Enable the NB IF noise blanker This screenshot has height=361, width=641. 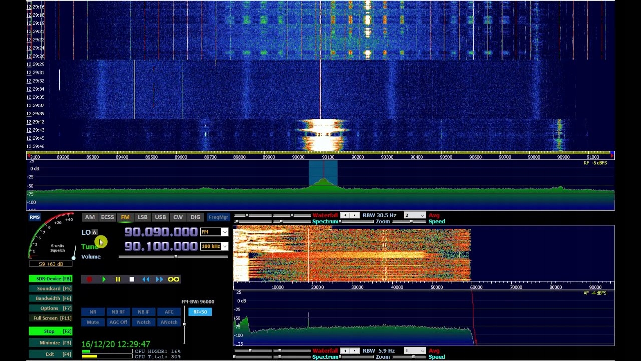[x=144, y=312]
